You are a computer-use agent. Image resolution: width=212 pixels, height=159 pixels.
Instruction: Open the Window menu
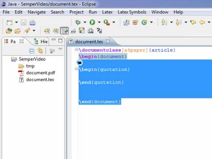(160, 12)
